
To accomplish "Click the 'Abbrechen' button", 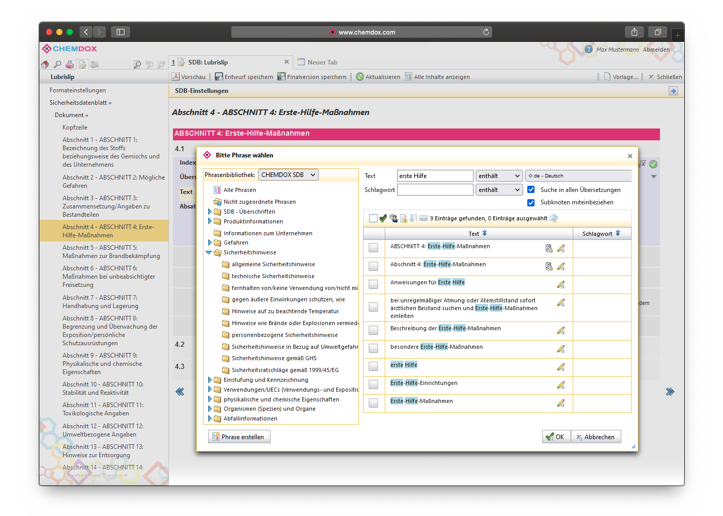I will point(596,437).
